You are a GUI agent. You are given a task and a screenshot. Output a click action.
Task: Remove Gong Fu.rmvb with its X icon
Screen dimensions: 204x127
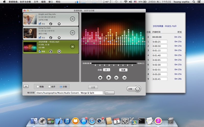(x=59, y=38)
